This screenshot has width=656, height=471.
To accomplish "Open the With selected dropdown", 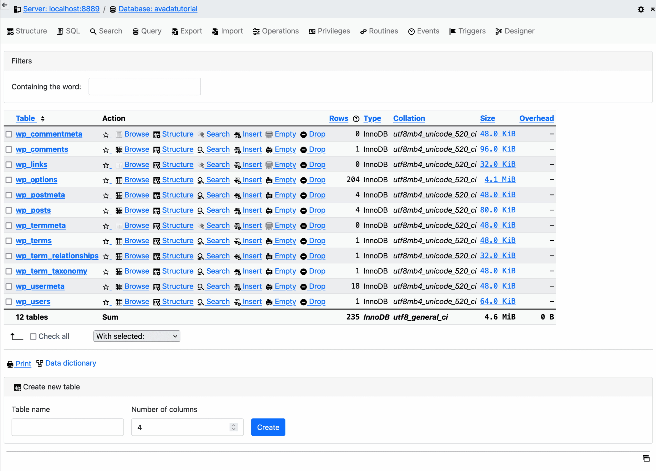I will pos(137,336).
